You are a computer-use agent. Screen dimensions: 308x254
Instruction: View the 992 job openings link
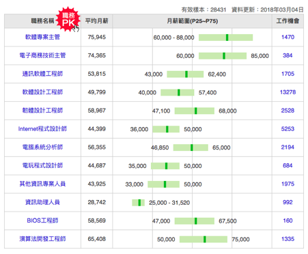pos(288,202)
